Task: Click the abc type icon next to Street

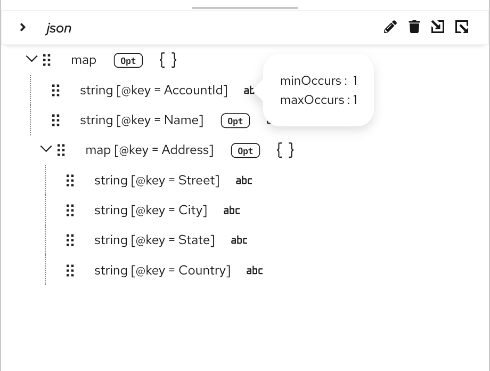Action: pyautogui.click(x=244, y=181)
